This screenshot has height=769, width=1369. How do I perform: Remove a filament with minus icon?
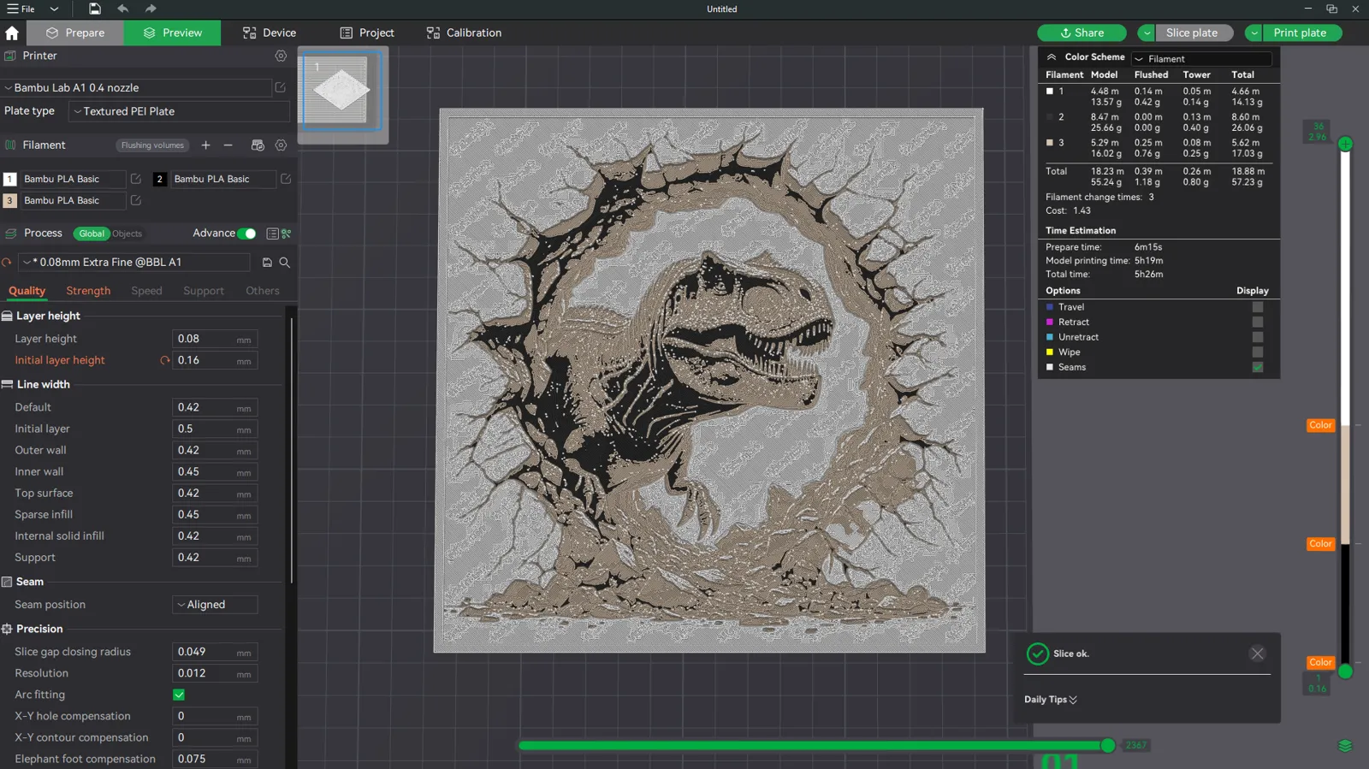point(228,145)
